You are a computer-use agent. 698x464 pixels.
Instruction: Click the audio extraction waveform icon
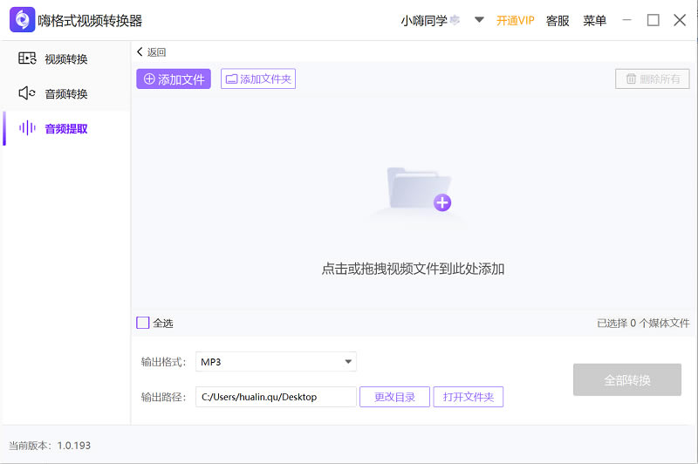coord(27,128)
